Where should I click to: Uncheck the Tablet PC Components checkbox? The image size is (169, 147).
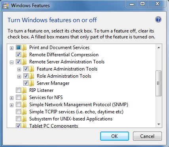coord(18,126)
